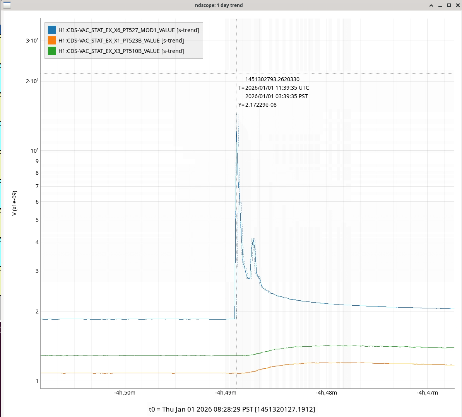Select the H1:CDS-VAC_STAT_EX_X6_PT527_MOD1_VALUE legend label
This screenshot has width=462, height=417.
tap(128, 30)
